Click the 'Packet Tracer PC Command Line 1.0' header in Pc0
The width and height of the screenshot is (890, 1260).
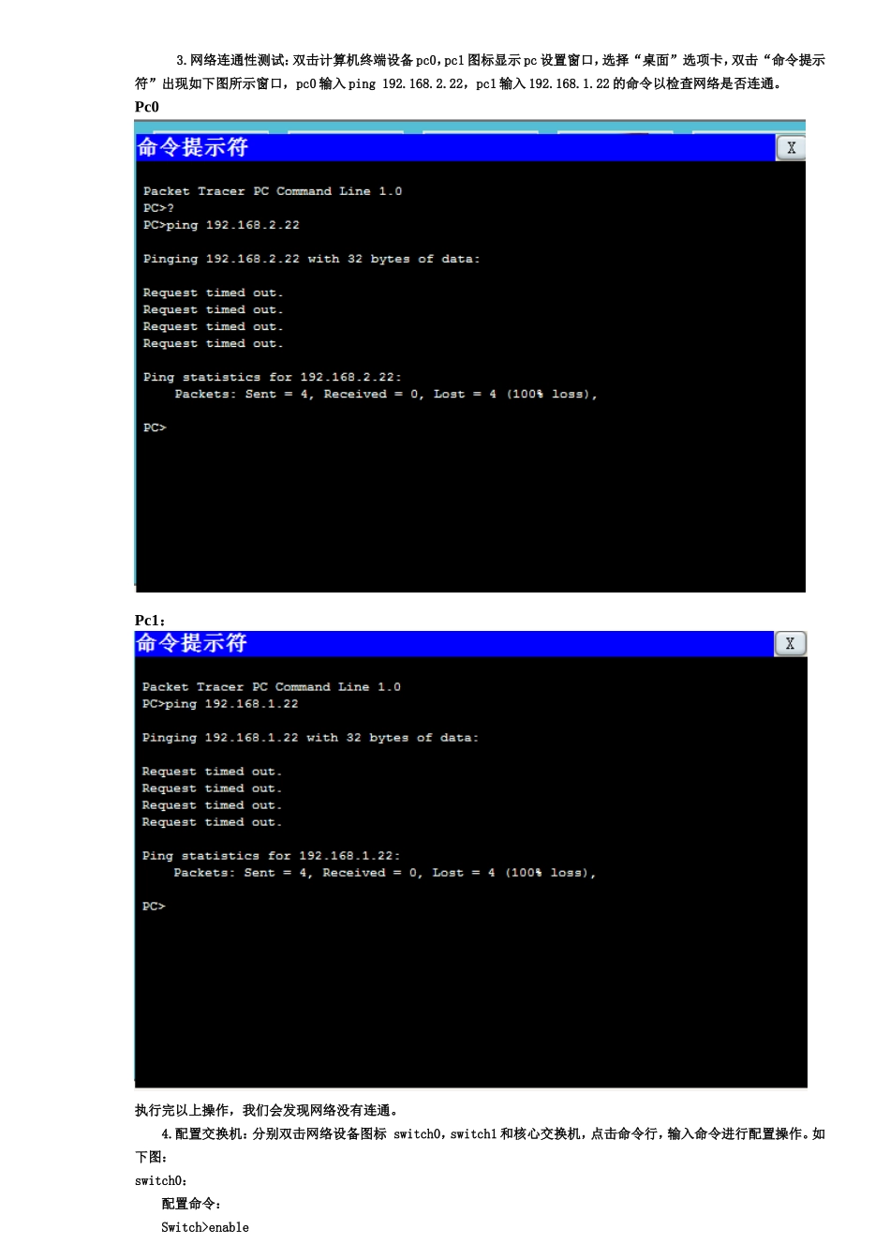pyautogui.click(x=273, y=191)
